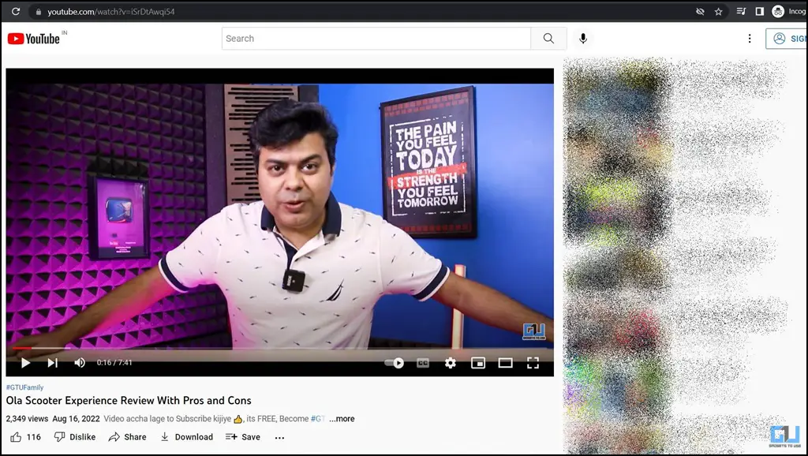
Task: Skip to the next video
Action: click(53, 363)
